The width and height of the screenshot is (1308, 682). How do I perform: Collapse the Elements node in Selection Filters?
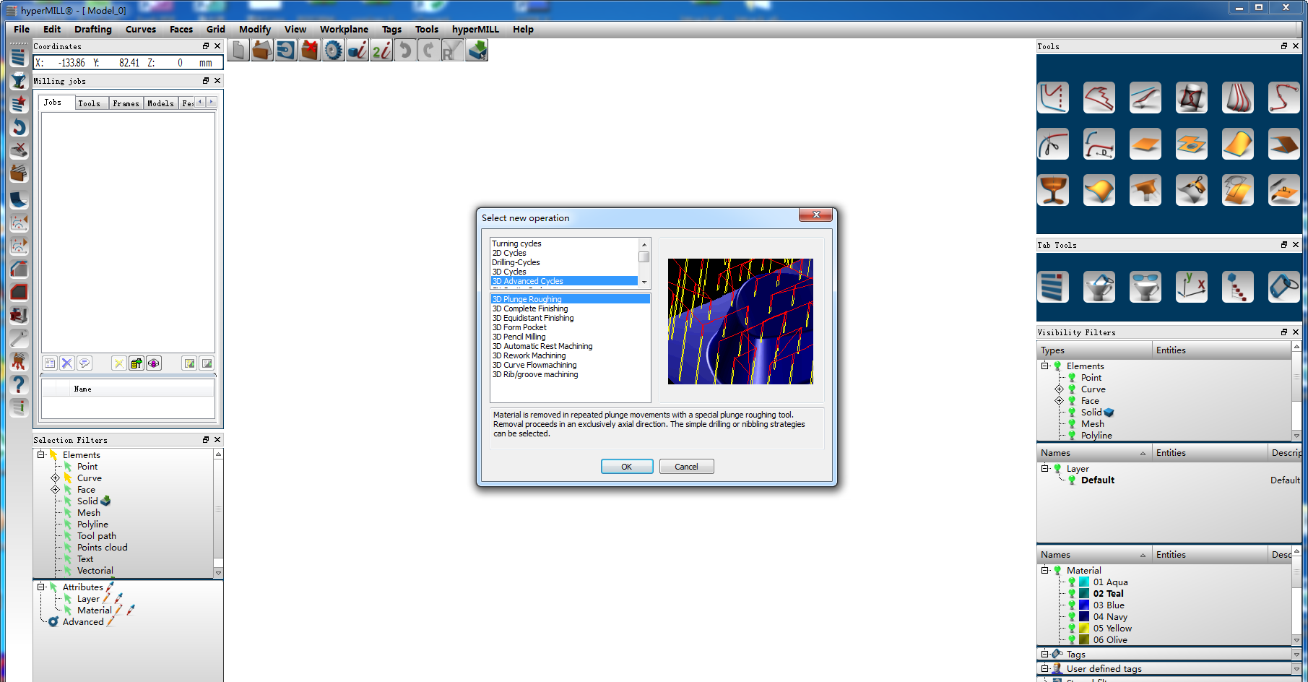(41, 455)
